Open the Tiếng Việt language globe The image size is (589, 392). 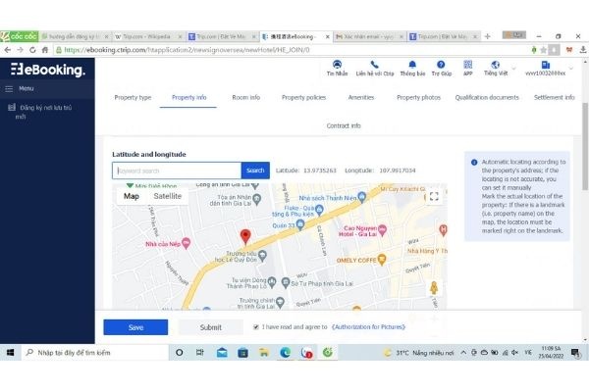tap(496, 65)
